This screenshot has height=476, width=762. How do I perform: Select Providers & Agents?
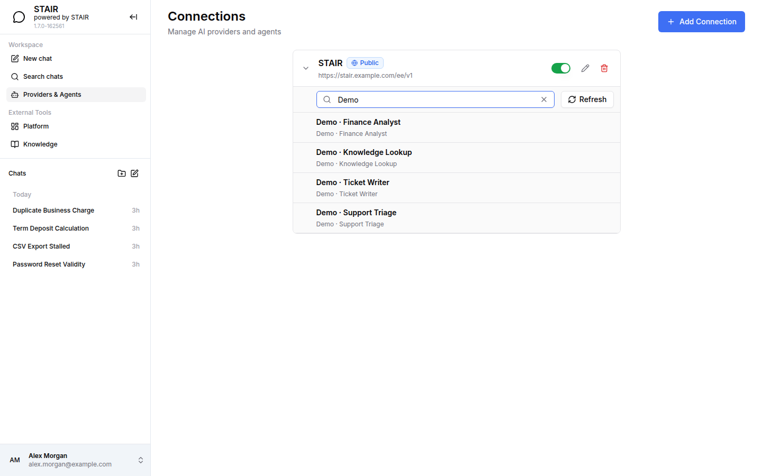pos(76,95)
